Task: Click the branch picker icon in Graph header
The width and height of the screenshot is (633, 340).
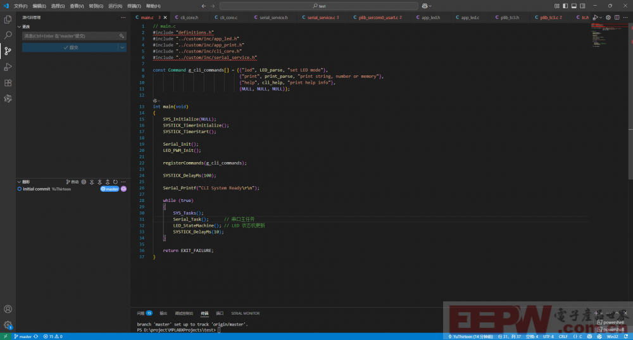Action: 72,182
